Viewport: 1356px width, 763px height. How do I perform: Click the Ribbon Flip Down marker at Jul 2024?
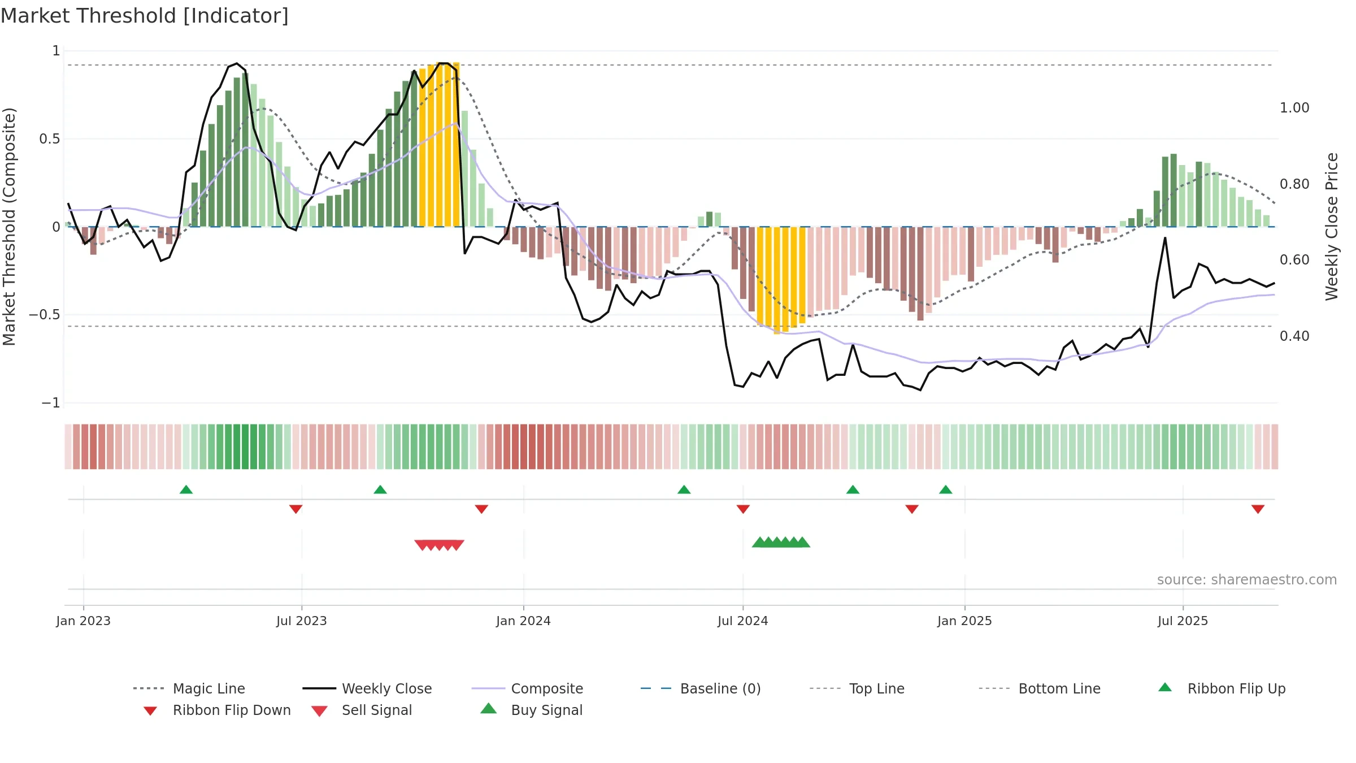[744, 509]
